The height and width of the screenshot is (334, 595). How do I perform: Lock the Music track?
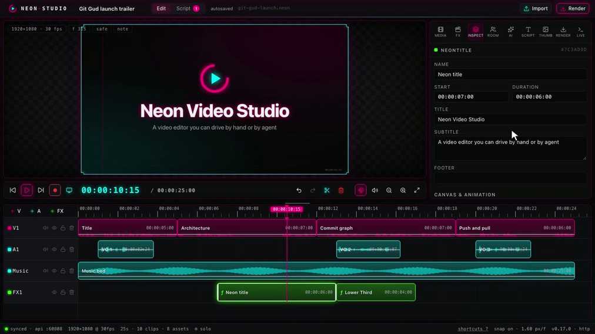click(x=63, y=271)
